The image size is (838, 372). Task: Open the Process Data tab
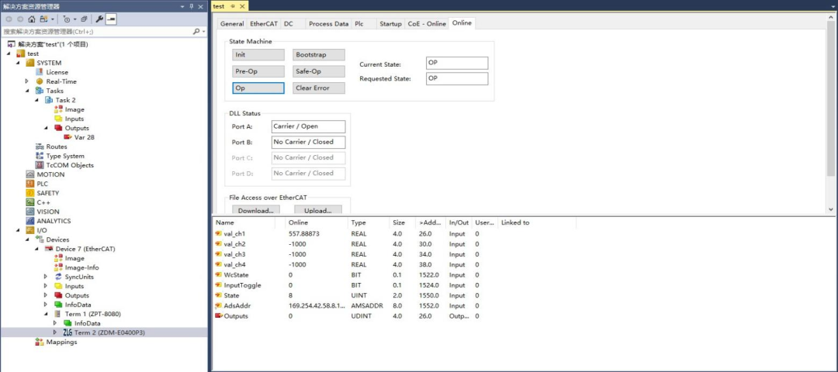click(329, 24)
